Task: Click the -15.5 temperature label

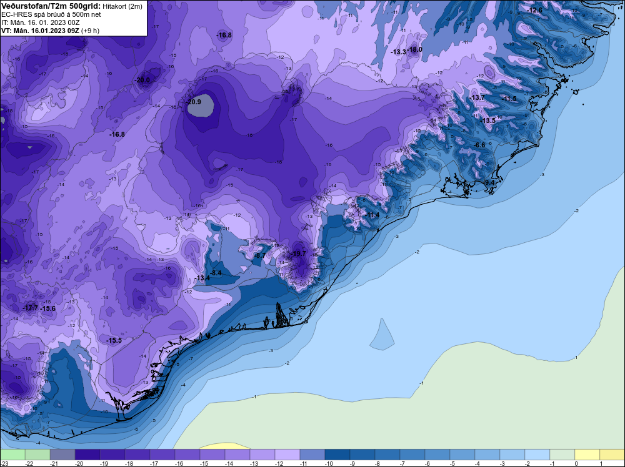Action: click(x=114, y=340)
